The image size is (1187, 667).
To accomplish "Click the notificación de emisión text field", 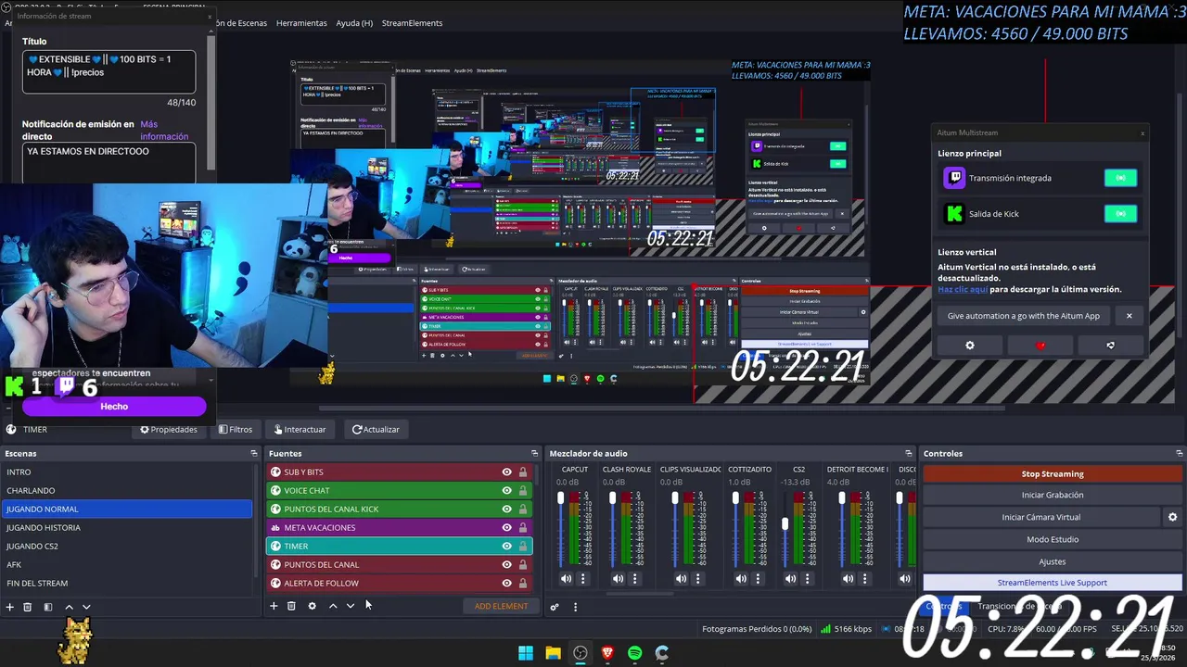I will coord(109,162).
